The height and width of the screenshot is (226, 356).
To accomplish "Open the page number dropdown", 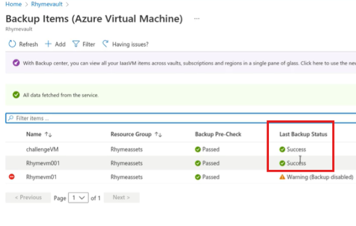I will click(78, 198).
